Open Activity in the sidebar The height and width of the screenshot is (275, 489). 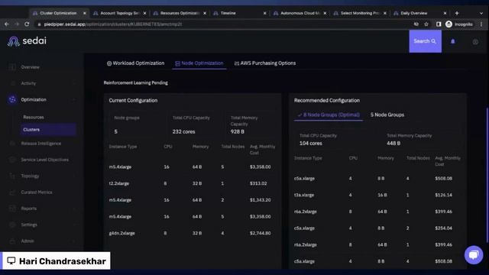pyautogui.click(x=28, y=83)
